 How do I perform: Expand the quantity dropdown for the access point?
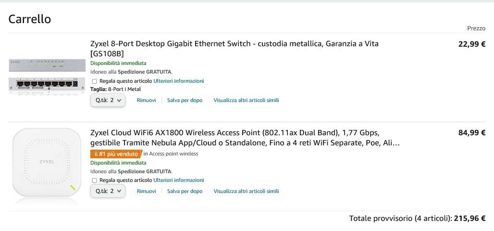click(108, 191)
